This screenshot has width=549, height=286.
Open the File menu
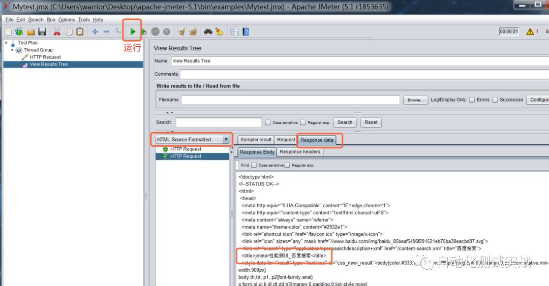click(10, 20)
